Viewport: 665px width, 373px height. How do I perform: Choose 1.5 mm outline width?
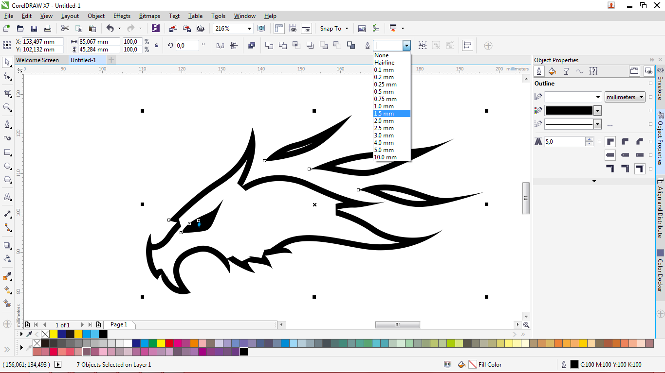click(x=392, y=114)
